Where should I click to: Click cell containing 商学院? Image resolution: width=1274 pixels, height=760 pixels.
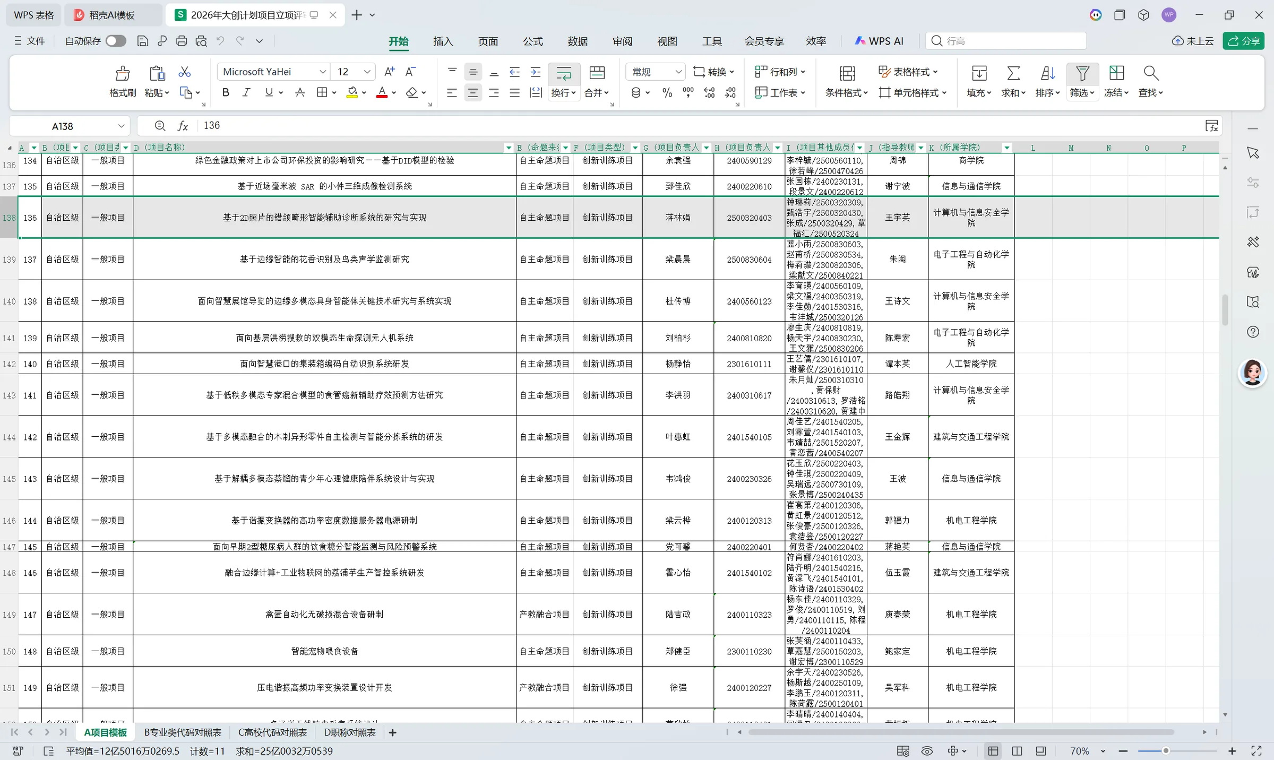[971, 160]
